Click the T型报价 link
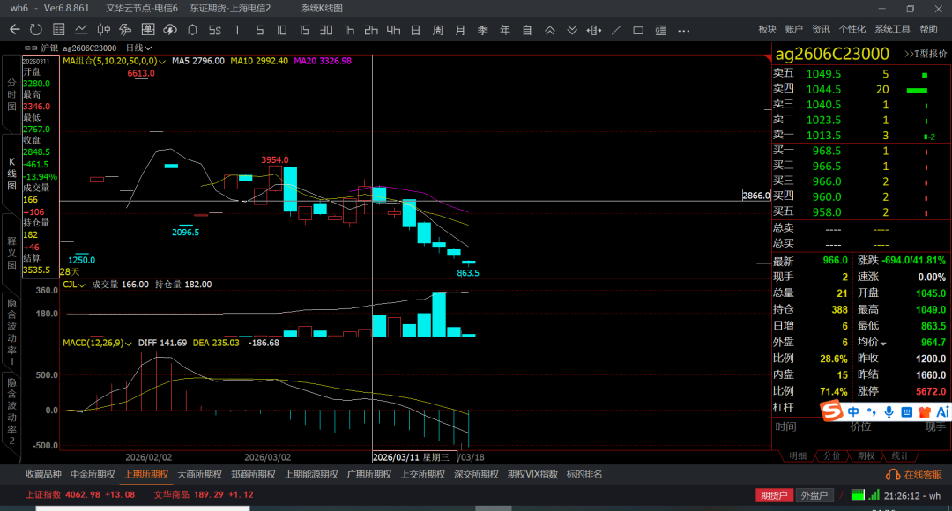952x511 pixels. [x=925, y=54]
